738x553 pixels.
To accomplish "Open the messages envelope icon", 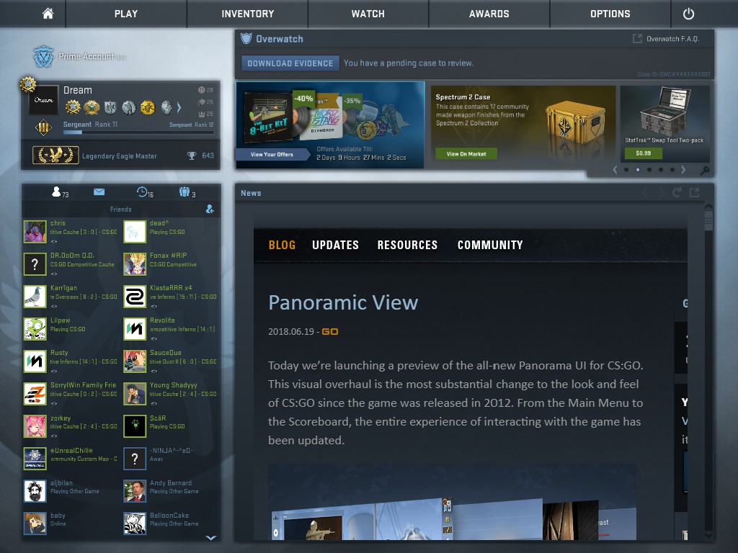I will [99, 192].
